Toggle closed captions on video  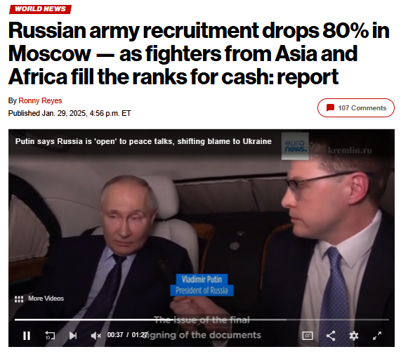(x=308, y=336)
